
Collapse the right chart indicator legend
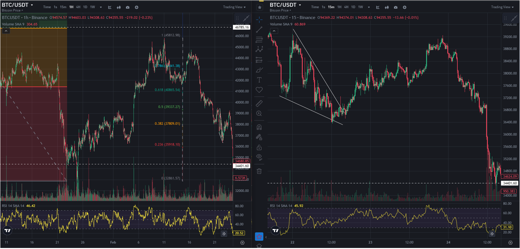coord(274,31)
